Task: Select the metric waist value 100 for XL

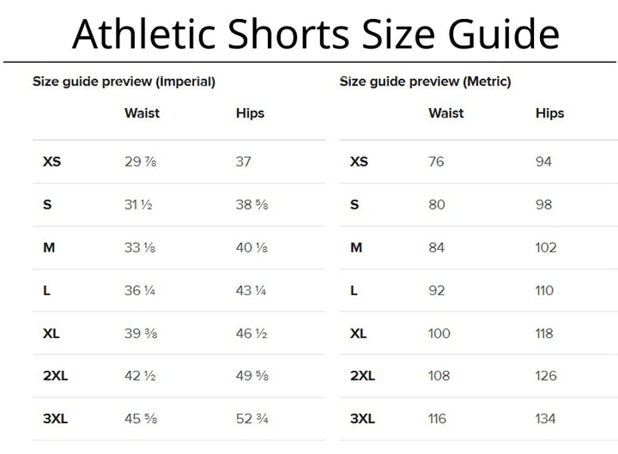Action: [x=439, y=334]
